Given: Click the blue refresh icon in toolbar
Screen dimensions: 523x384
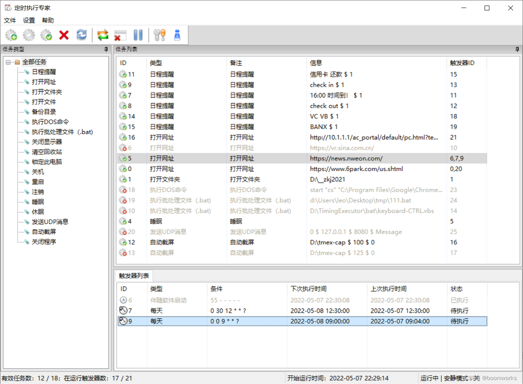Looking at the screenshot, I should [82, 35].
